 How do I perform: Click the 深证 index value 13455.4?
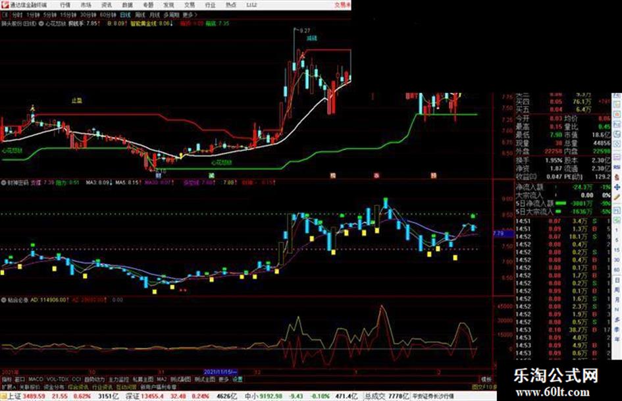(152, 396)
